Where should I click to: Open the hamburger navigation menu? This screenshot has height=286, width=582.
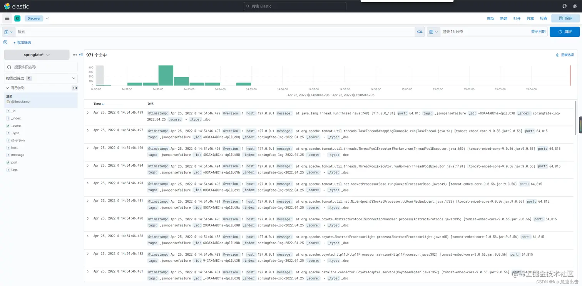[7, 18]
